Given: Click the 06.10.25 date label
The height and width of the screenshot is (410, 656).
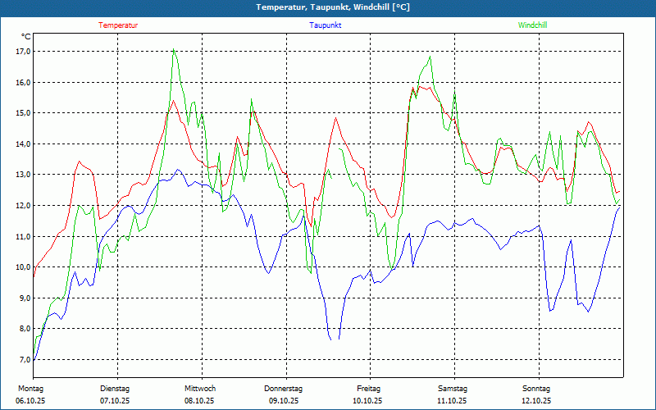Looking at the screenshot, I should tap(30, 401).
